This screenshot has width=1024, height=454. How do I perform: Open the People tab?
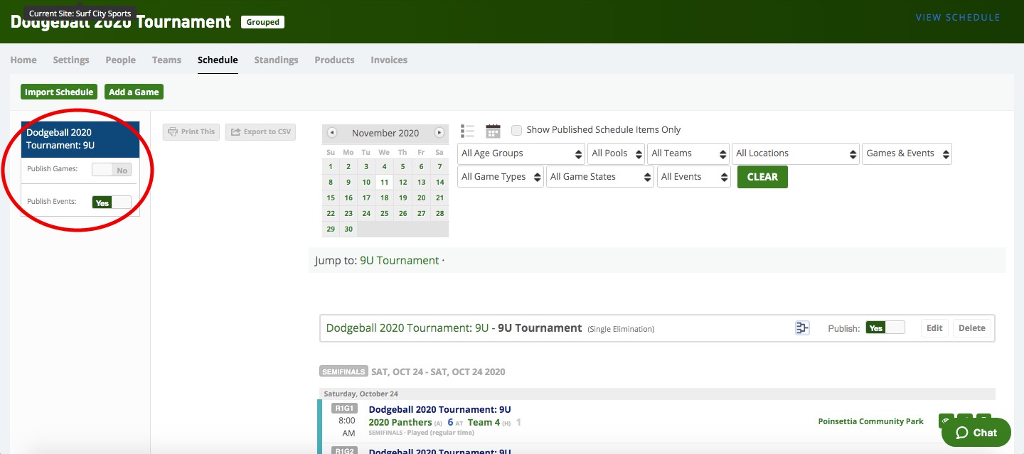120,60
